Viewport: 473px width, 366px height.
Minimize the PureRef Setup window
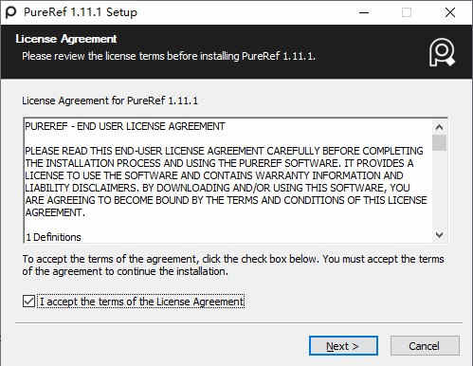click(x=364, y=12)
